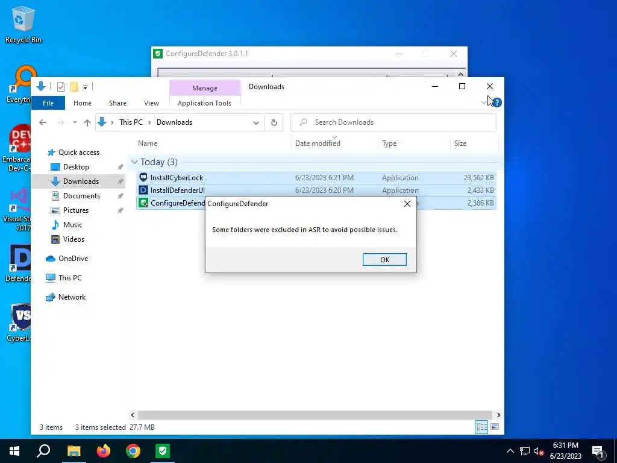
Task: Select the ConfigureDefender file icon
Action: (143, 203)
